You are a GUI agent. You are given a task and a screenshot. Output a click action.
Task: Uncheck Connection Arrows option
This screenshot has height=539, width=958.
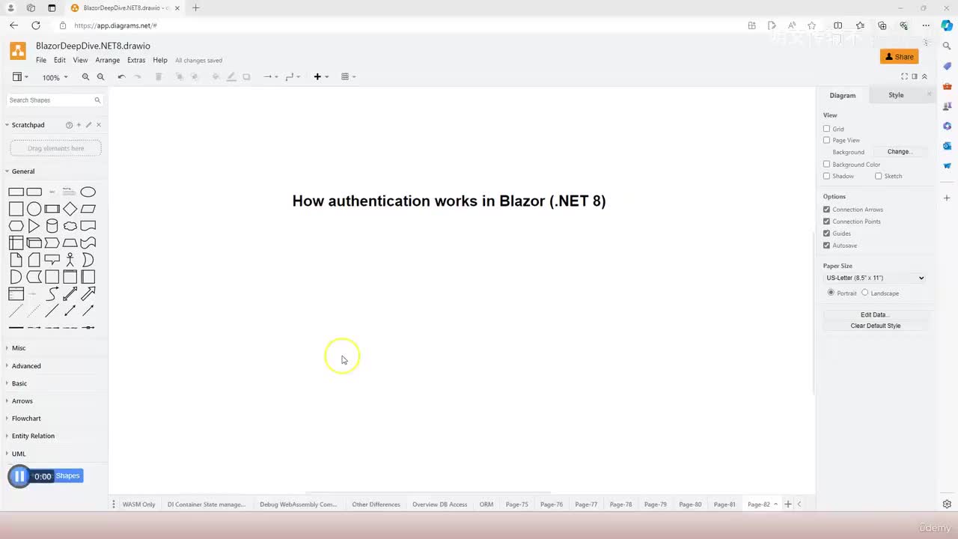point(826,210)
